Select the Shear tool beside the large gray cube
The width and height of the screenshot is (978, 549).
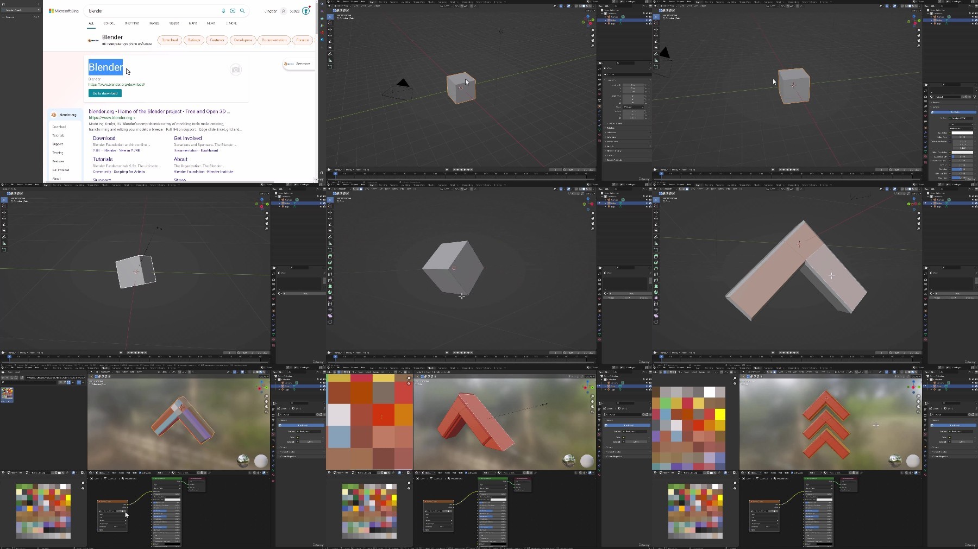330,315
